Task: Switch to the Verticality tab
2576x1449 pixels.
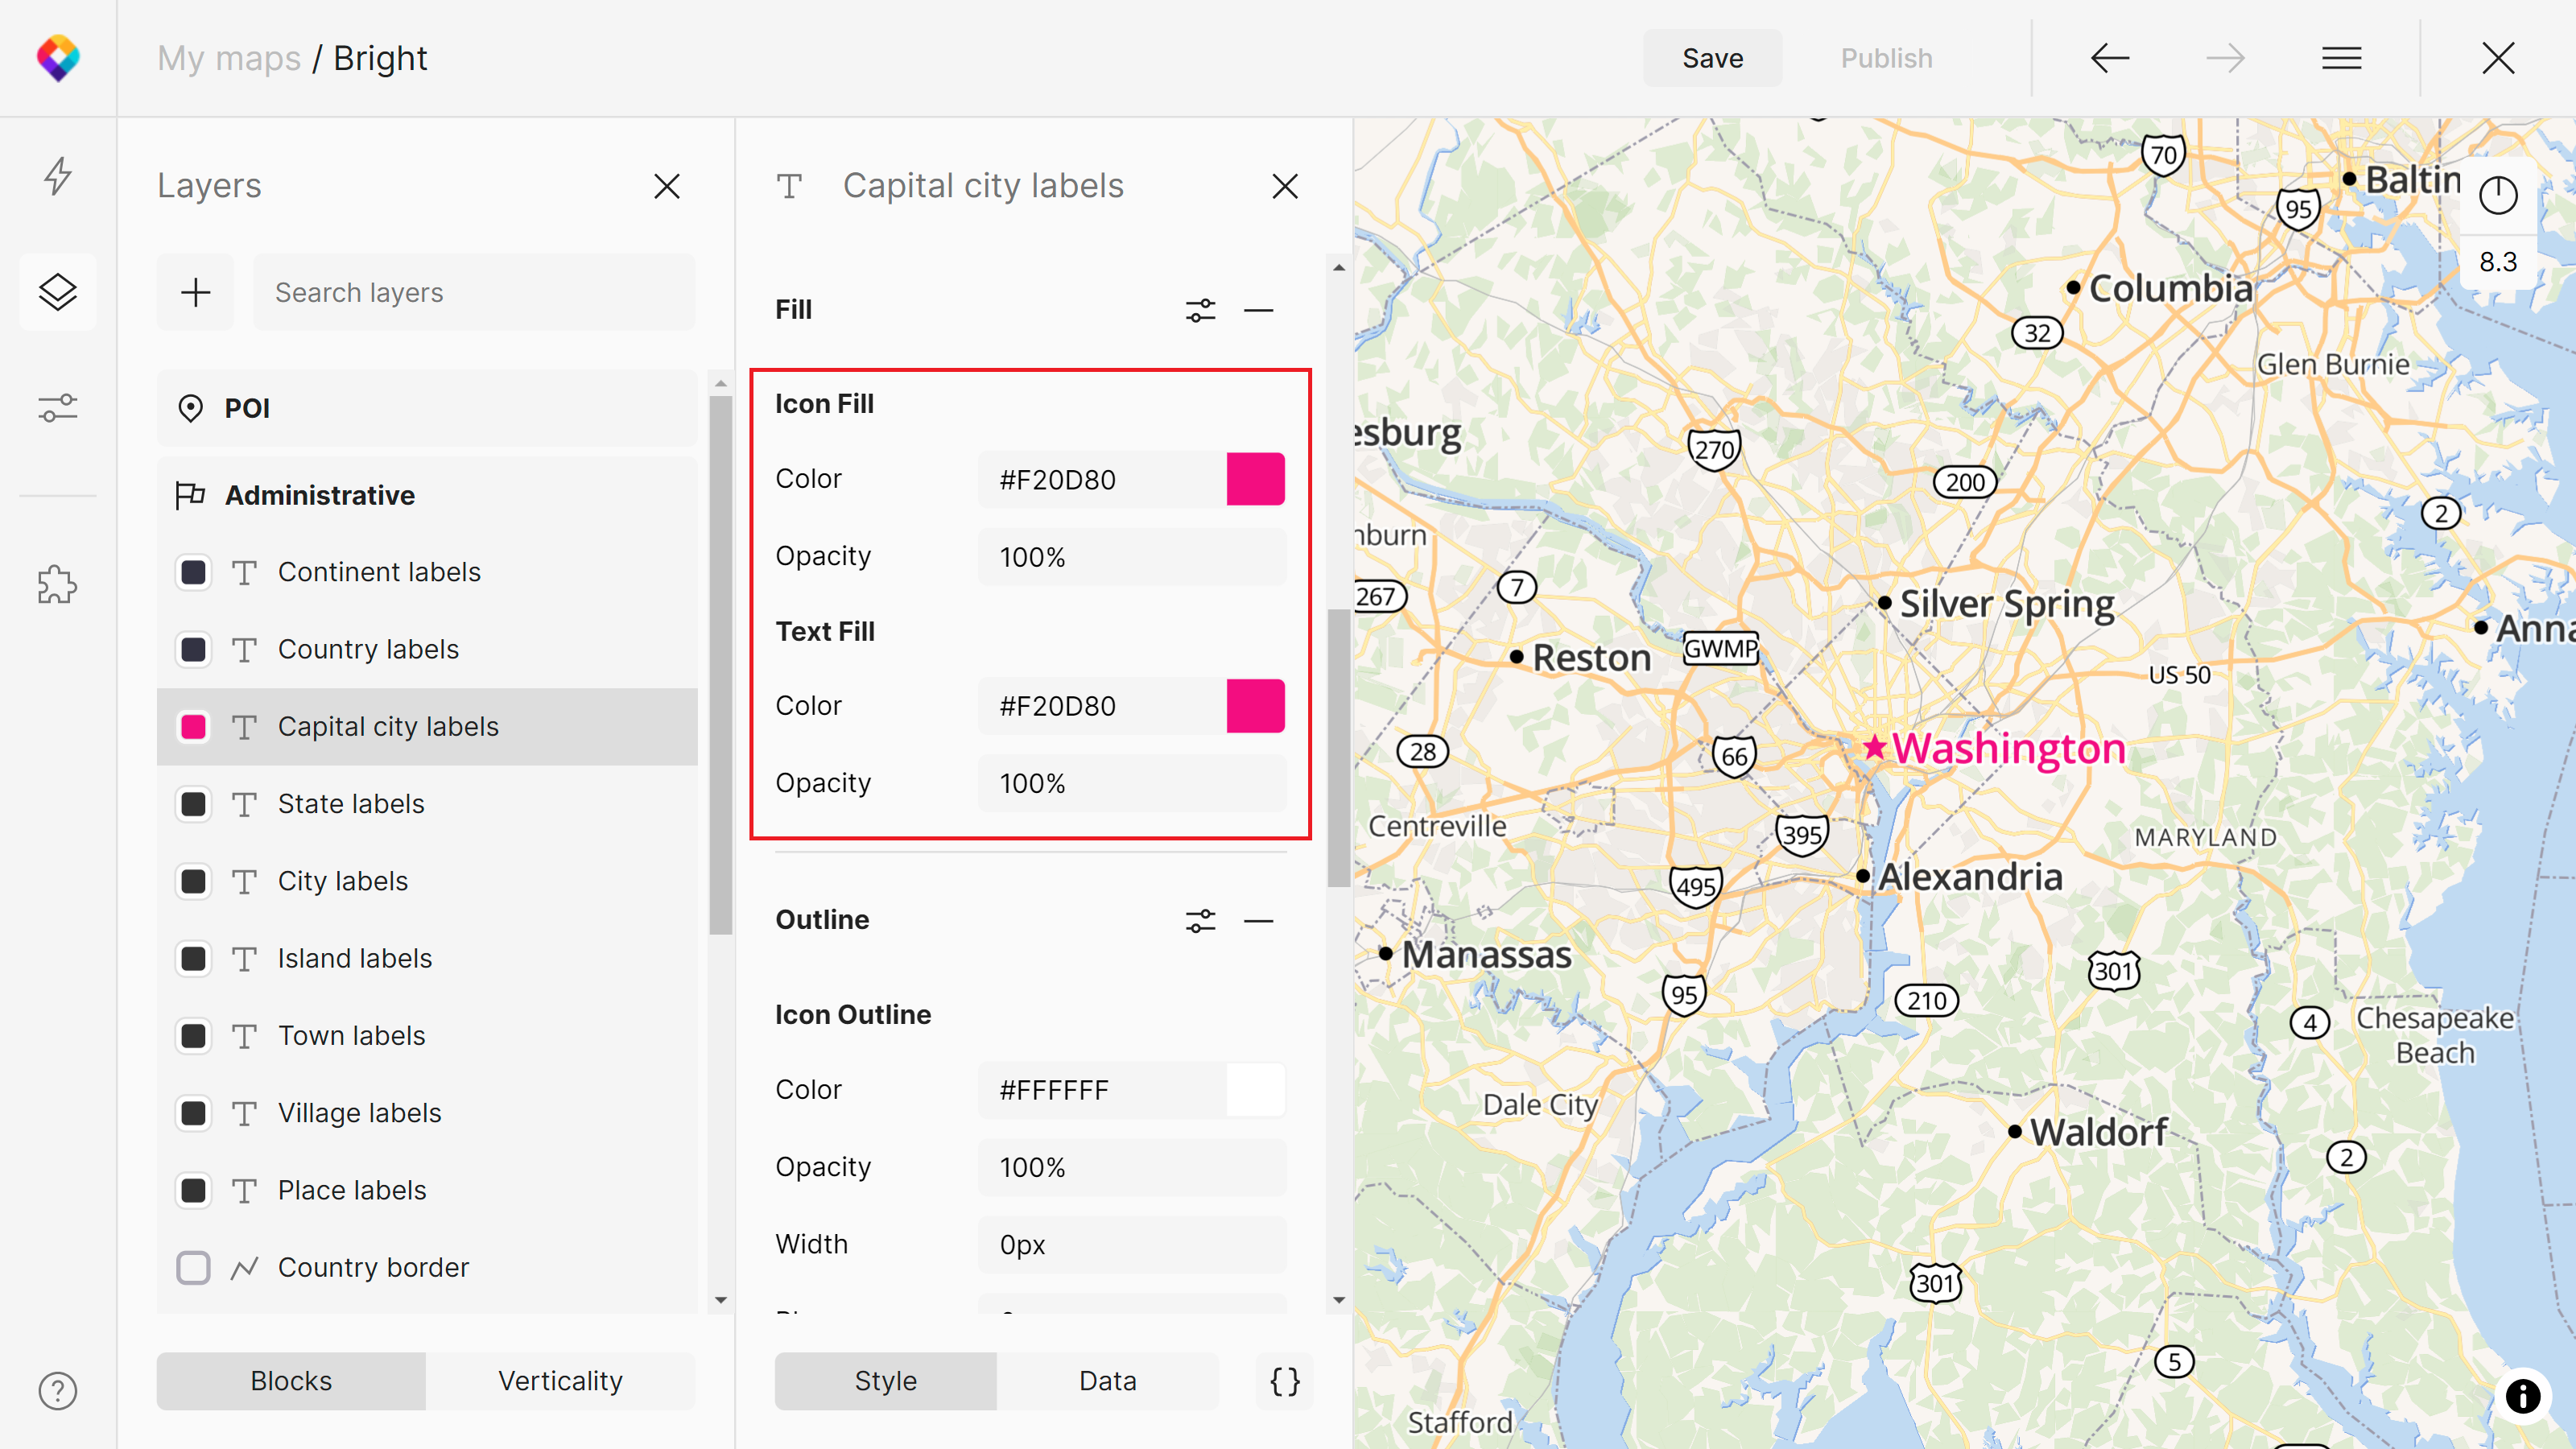Action: click(560, 1381)
